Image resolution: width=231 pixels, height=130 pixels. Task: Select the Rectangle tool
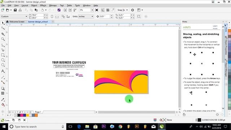(x=3, y=55)
